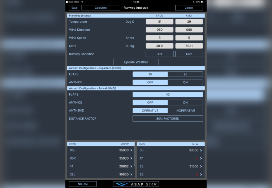Select departure flaps 10

(150, 74)
